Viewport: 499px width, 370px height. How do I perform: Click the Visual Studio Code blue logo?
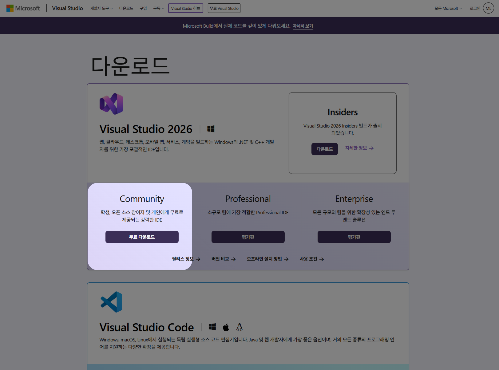point(111,302)
